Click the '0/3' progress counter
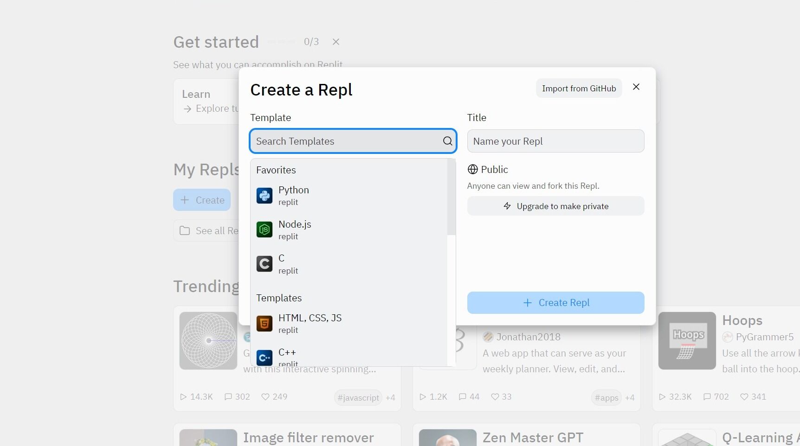The width and height of the screenshot is (800, 446). (311, 42)
